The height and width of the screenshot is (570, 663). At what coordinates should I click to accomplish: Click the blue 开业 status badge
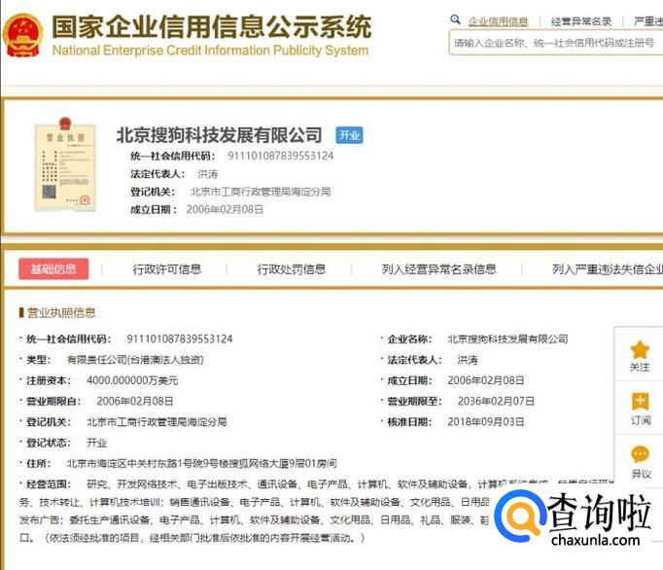[349, 135]
